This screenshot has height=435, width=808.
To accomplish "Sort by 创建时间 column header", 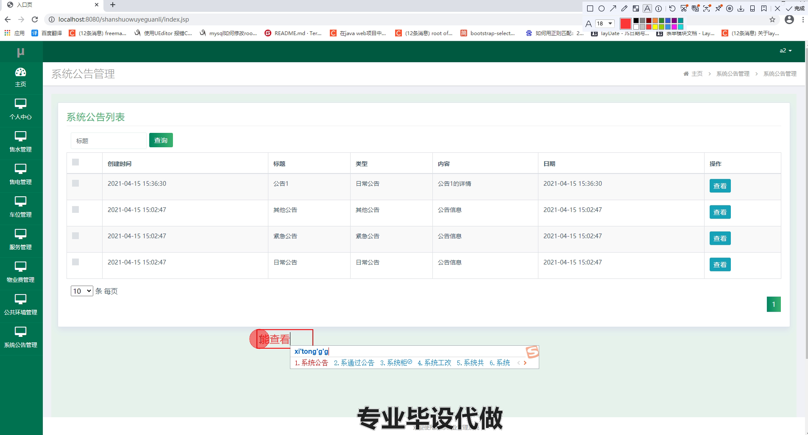I will (x=120, y=164).
